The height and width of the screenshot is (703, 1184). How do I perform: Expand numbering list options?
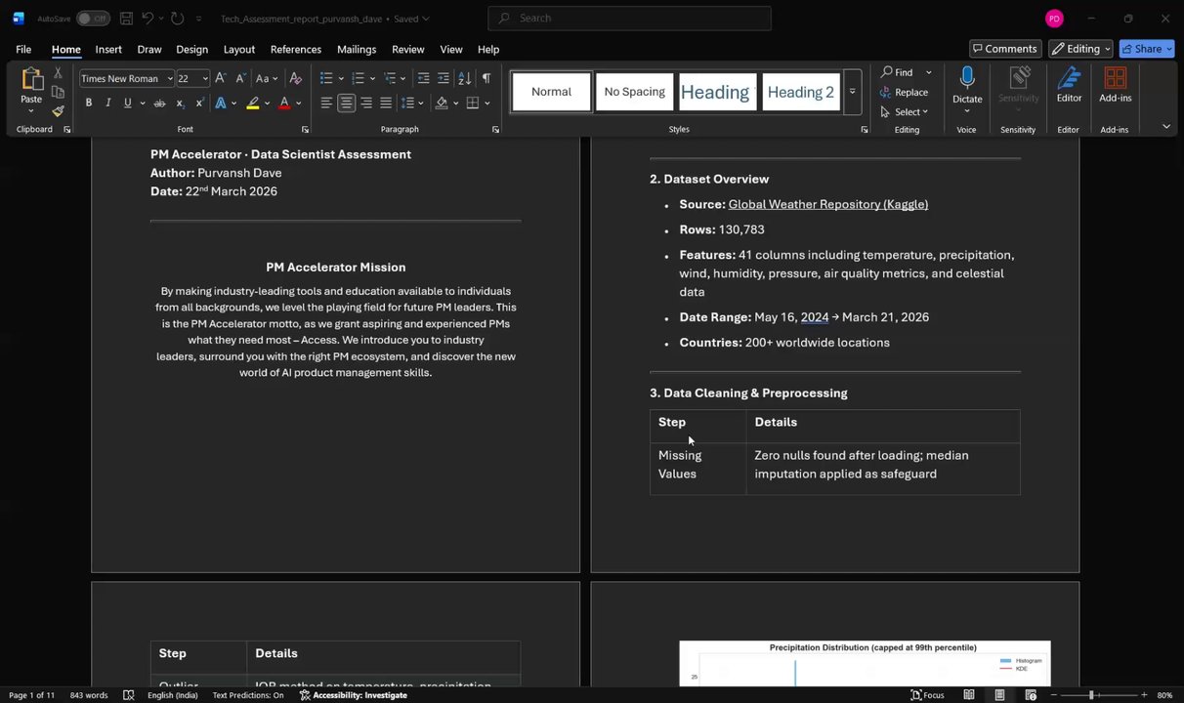(x=372, y=78)
